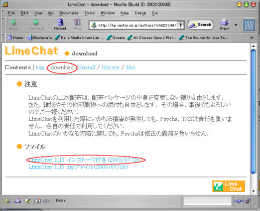The height and width of the screenshot is (211, 260).
Task: Toggle the online/offline plug icon
Action: point(239,201)
